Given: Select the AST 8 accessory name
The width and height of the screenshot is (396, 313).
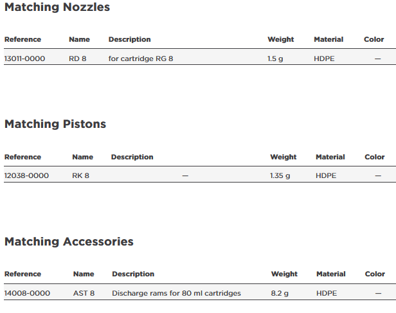Looking at the screenshot, I should [84, 293].
